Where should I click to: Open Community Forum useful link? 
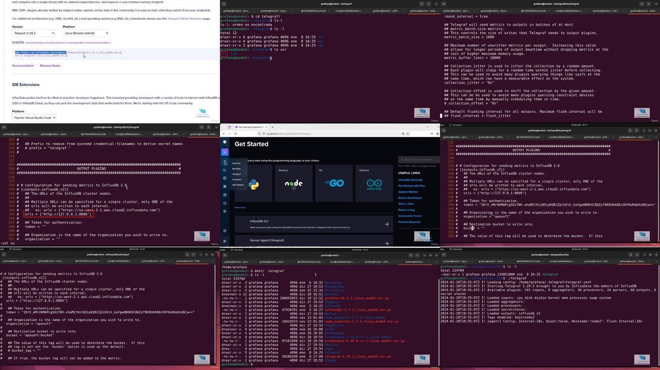click(x=410, y=216)
